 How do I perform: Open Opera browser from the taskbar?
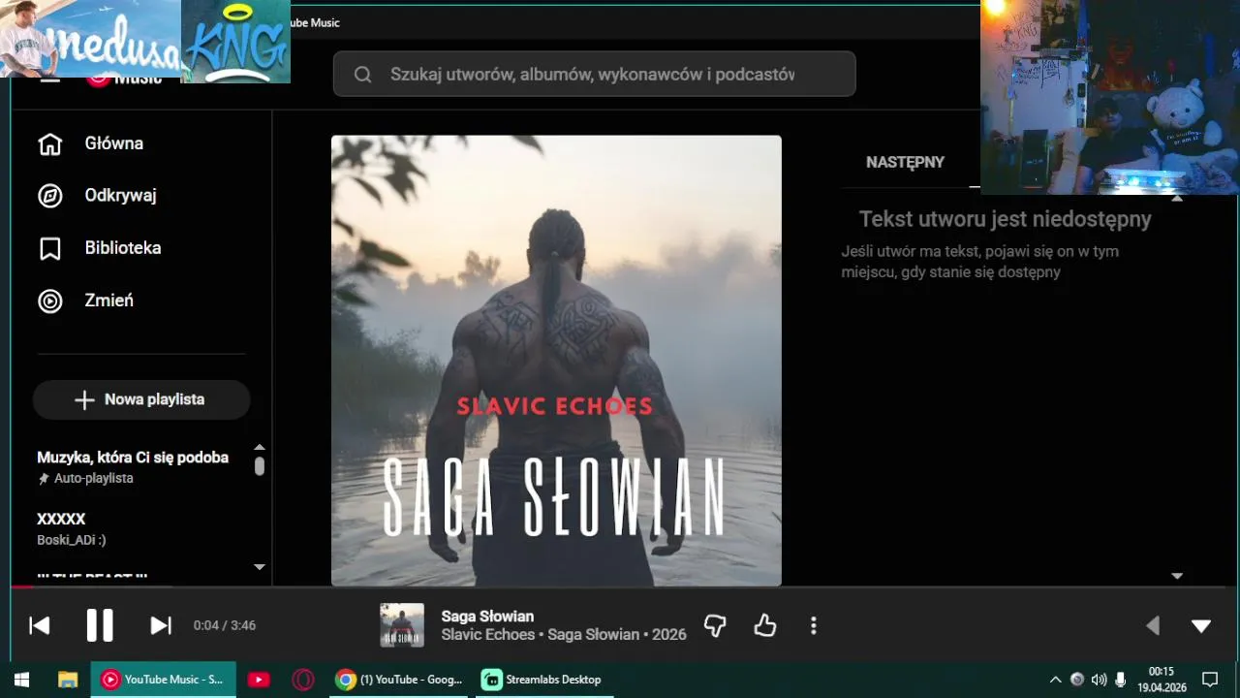(x=303, y=680)
